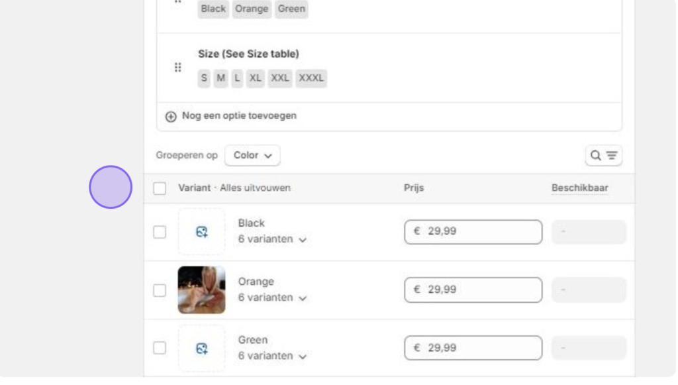Click the plus circle icon to add option

click(171, 117)
